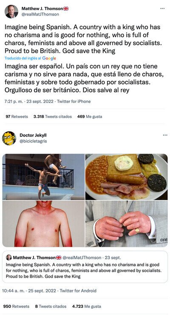The width and height of the screenshot is (170, 315).
Task: View the 97 Retweets list
Action: (17, 117)
